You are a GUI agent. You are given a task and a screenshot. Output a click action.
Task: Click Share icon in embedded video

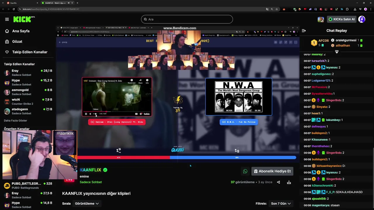[140, 81]
